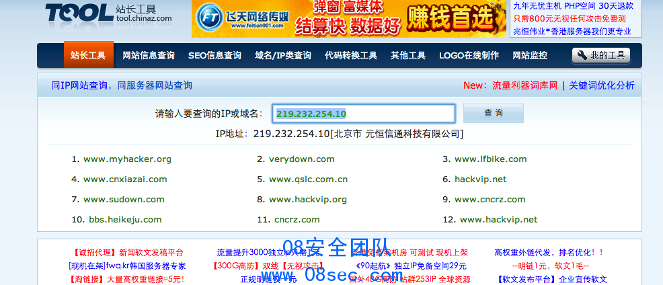
Task: Open the bbs.heikeju.com result
Action: pyautogui.click(x=125, y=220)
